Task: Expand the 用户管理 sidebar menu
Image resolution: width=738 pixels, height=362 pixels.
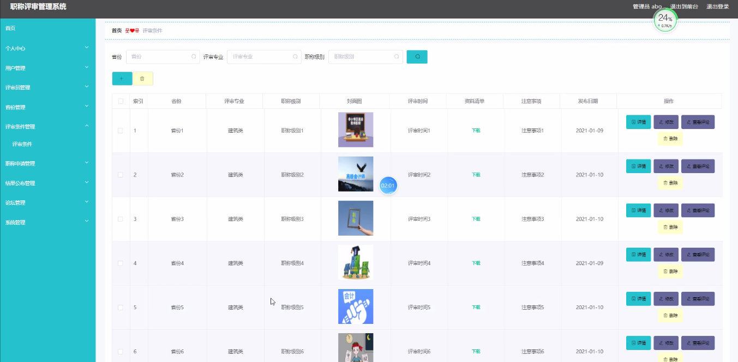Action: pos(47,68)
